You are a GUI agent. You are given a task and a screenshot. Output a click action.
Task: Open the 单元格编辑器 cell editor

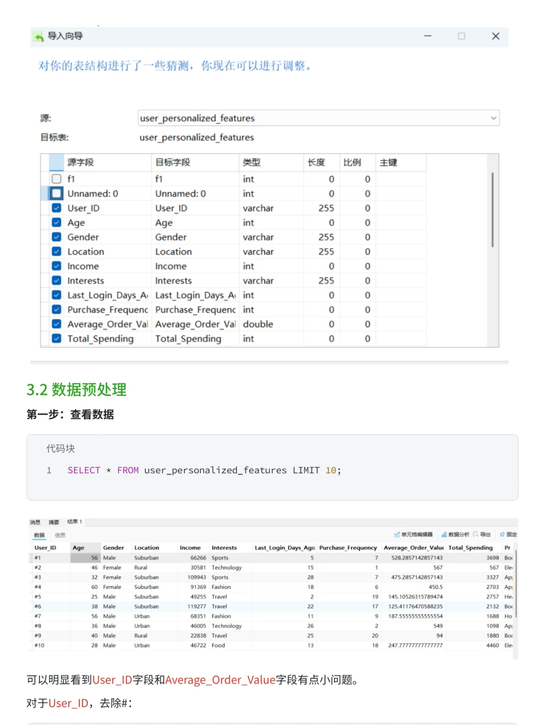coord(414,535)
